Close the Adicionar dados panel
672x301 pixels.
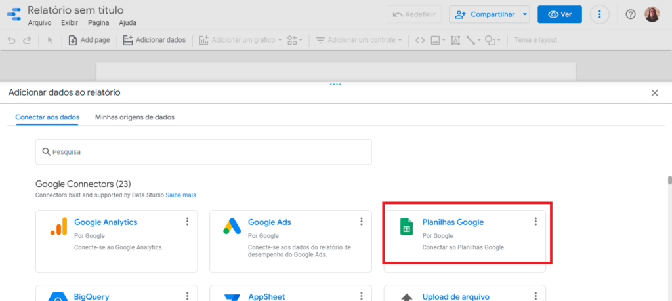[654, 93]
